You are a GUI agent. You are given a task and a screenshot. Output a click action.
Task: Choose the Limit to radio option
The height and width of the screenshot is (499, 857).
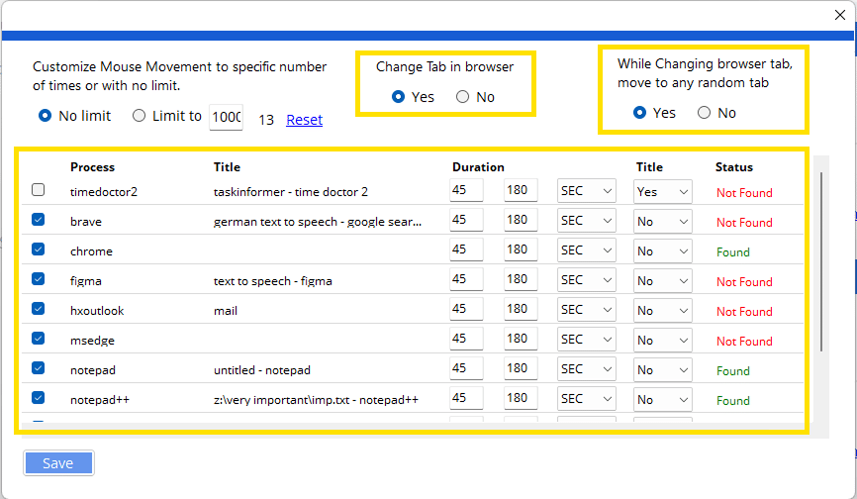139,116
